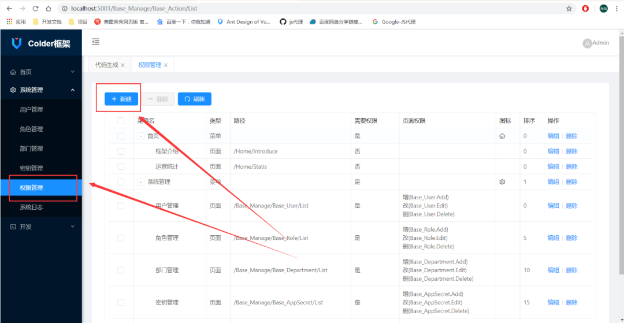Switch to the 代码生成 tab
The height and width of the screenshot is (323, 624).
(106, 65)
